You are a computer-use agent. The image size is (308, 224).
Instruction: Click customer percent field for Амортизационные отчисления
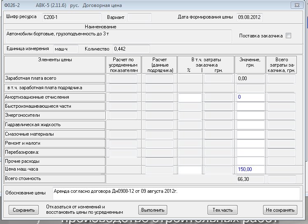tap(190, 97)
